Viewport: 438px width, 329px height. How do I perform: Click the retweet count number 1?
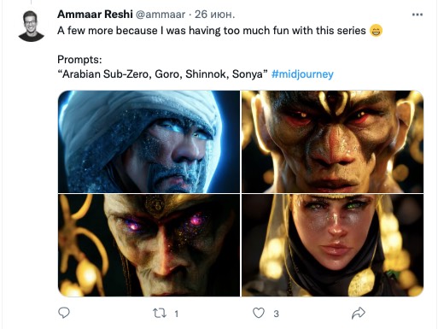[x=177, y=314]
